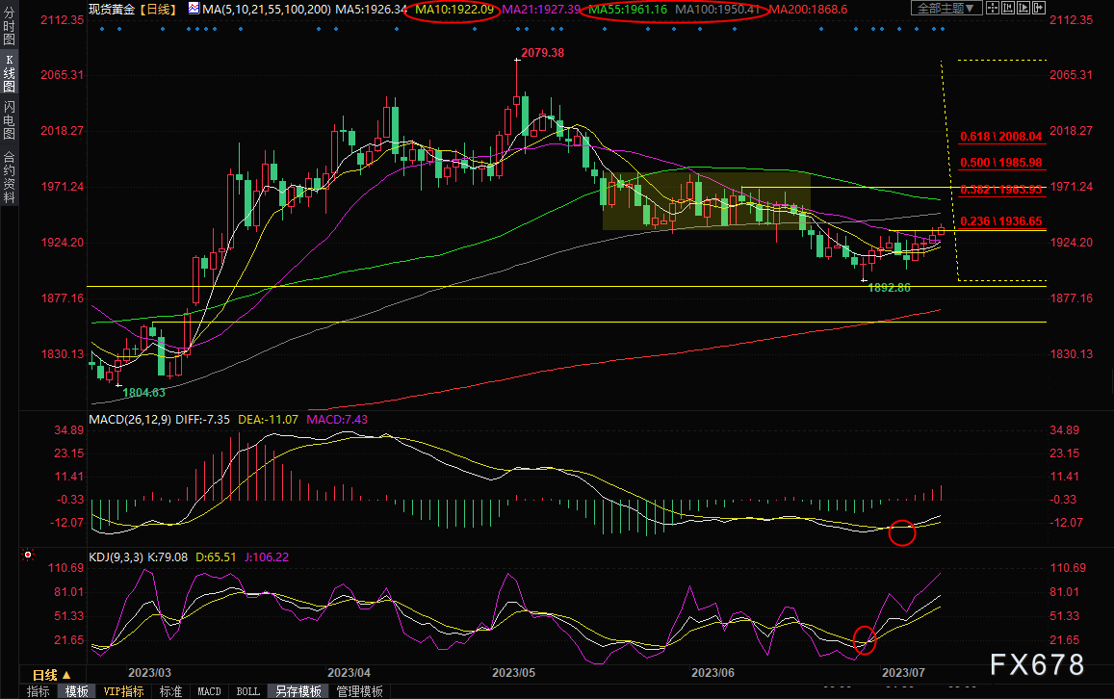
Task: Click the 0.618 \ 2008.04 Fibonacci level
Action: tap(1001, 137)
